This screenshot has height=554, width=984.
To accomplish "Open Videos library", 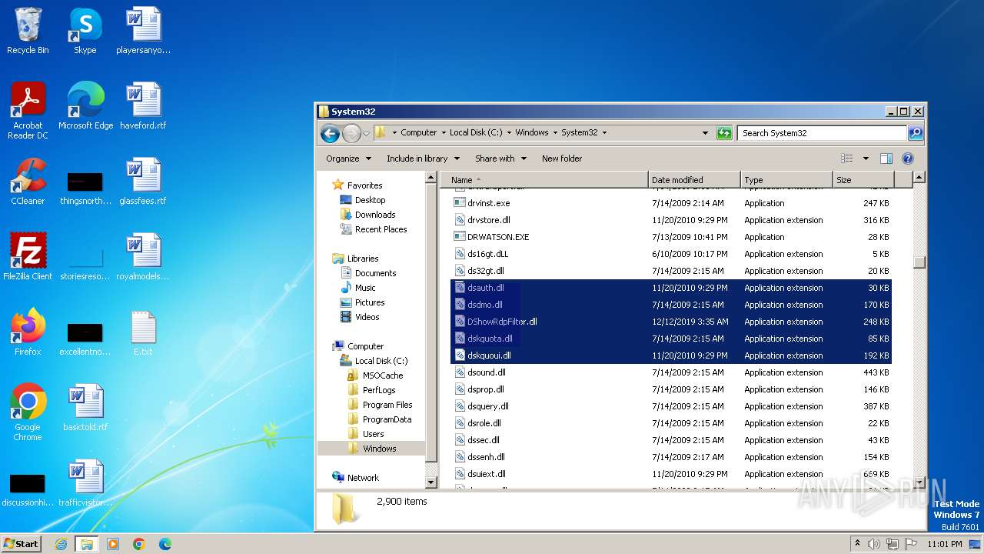I will pyautogui.click(x=367, y=317).
